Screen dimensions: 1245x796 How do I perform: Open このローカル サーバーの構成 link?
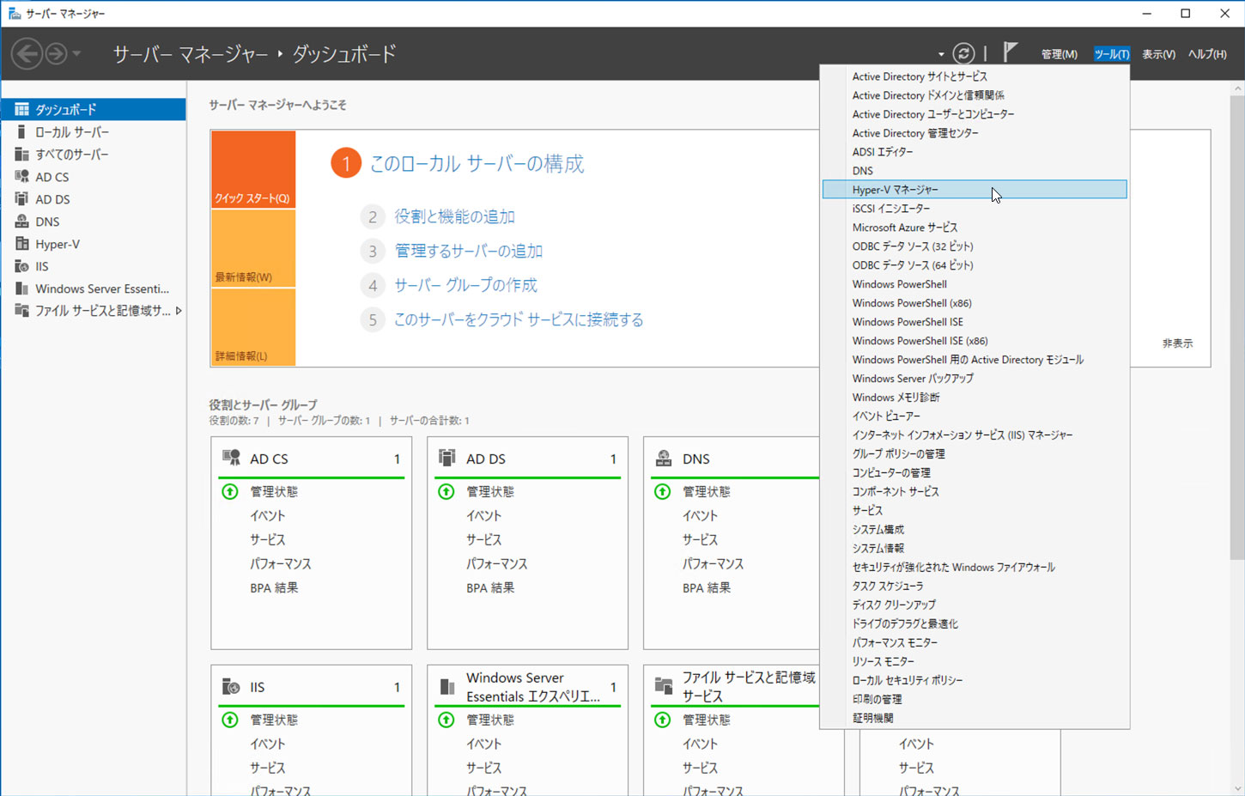pyautogui.click(x=477, y=163)
